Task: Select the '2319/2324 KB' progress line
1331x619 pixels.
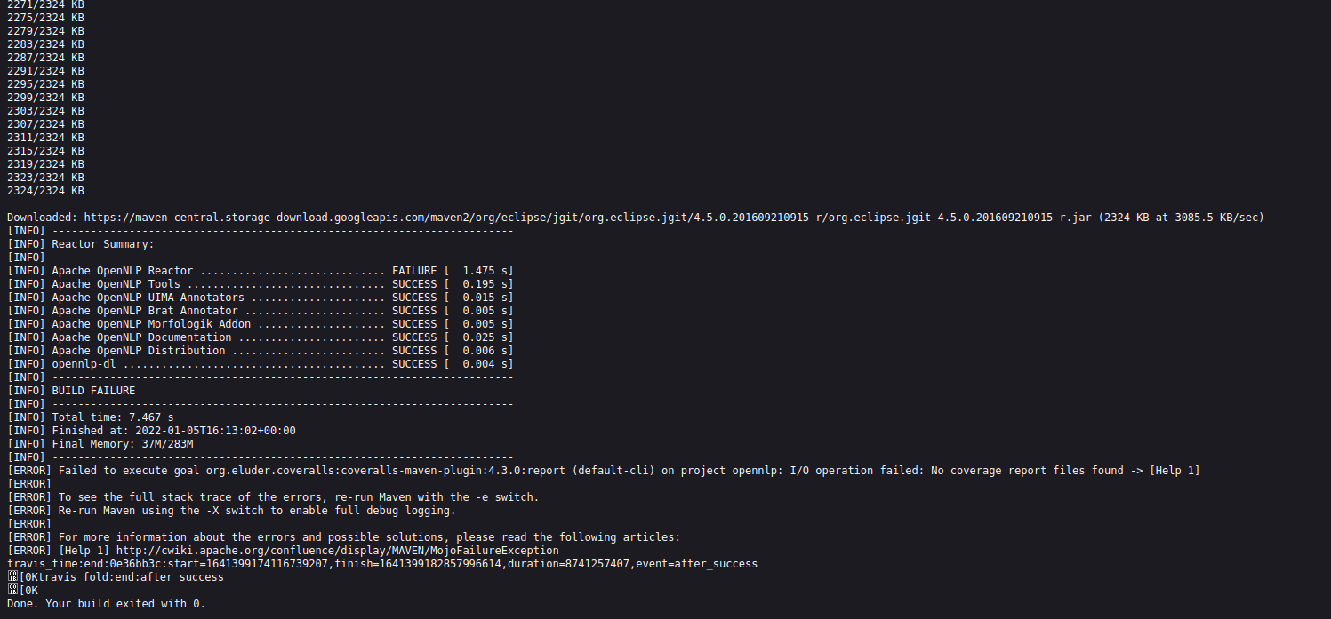Action: pyautogui.click(x=45, y=164)
